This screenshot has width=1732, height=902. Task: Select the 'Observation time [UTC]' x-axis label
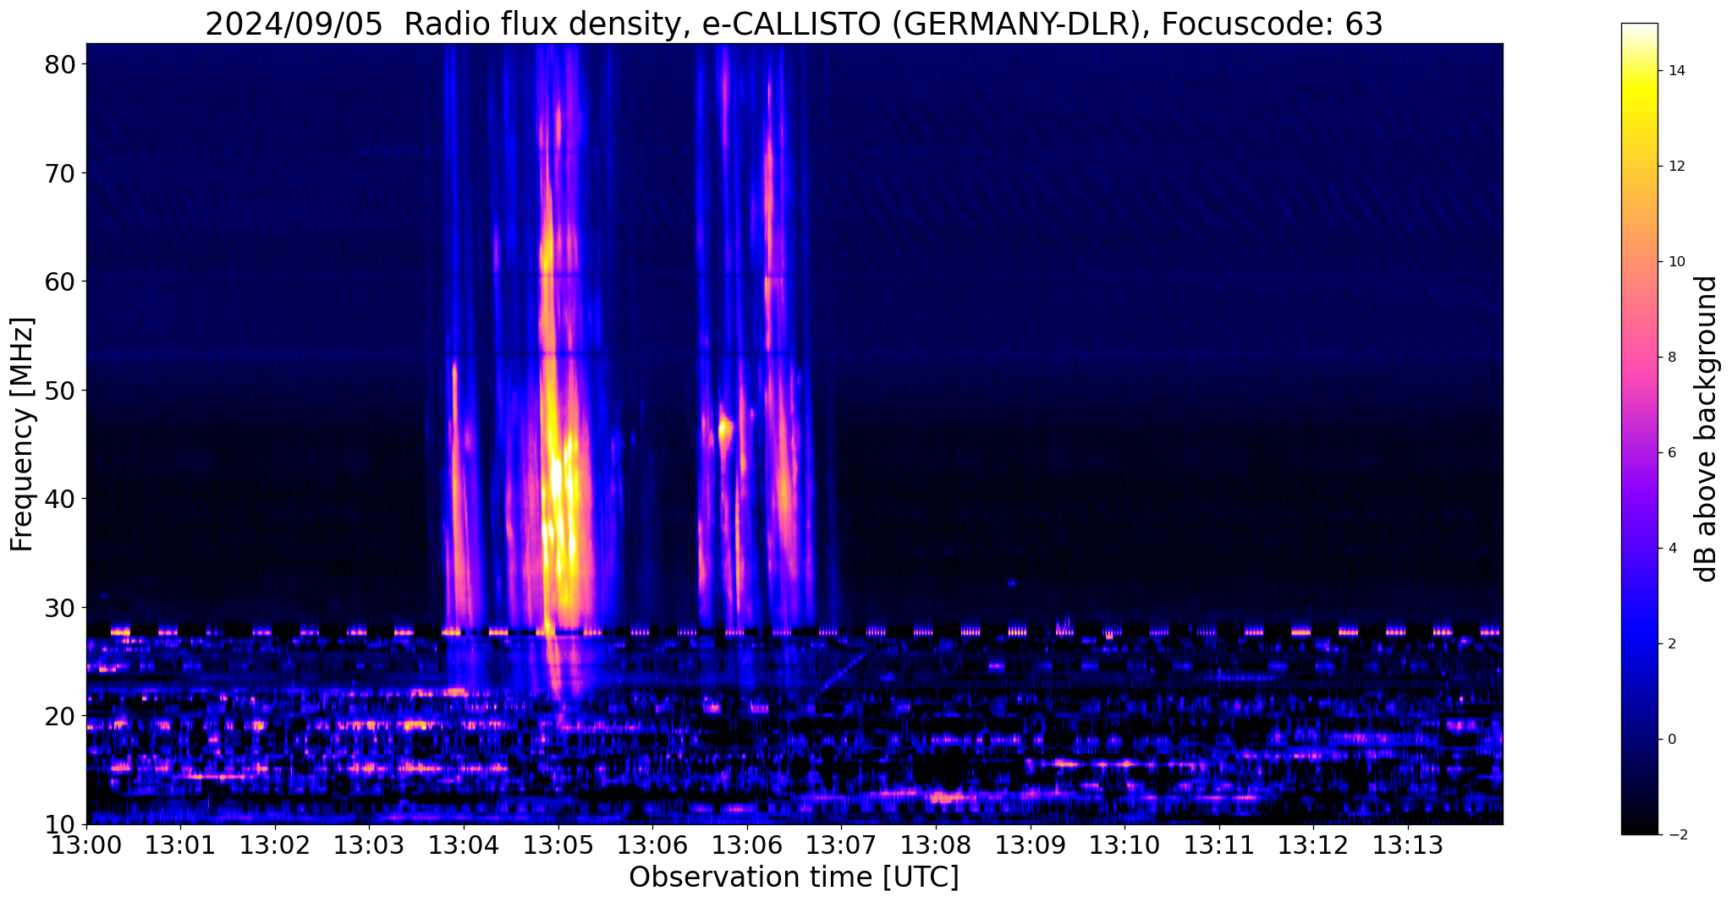click(794, 877)
